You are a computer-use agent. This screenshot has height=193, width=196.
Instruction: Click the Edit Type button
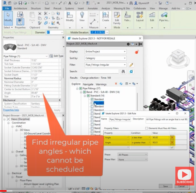tap(56, 56)
